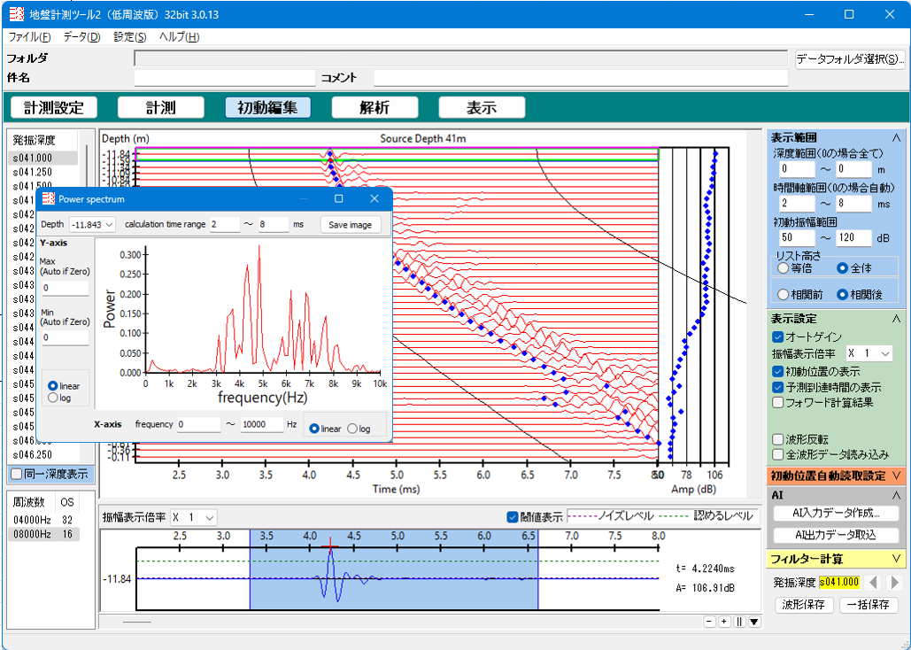Screen dimensions: 911x650
Task: Expand 初動位置自動読取設定 panel
Action: (x=897, y=476)
